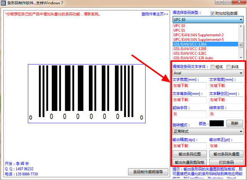Click the 输出条码矢量图 button
This screenshot has height=180, width=247.
(x=226, y=154)
